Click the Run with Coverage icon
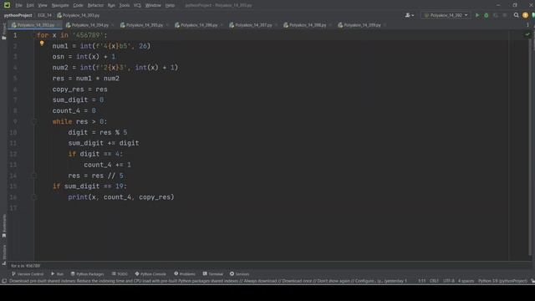535x301 pixels. pyautogui.click(x=496, y=15)
